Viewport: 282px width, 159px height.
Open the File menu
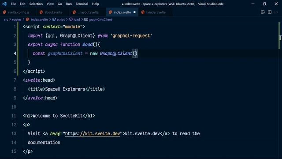(13, 4)
